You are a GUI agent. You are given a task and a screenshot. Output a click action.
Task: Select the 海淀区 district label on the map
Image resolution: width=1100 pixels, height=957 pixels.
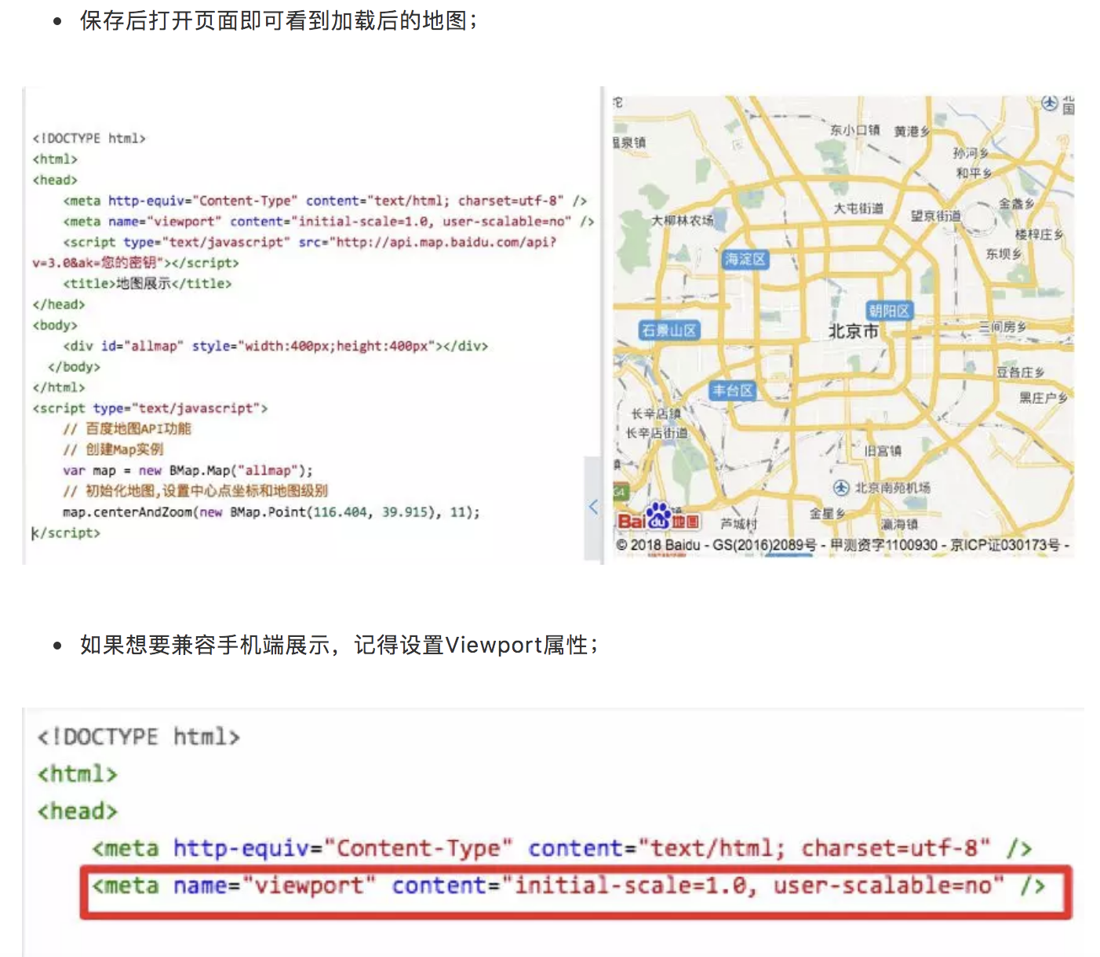pos(745,259)
